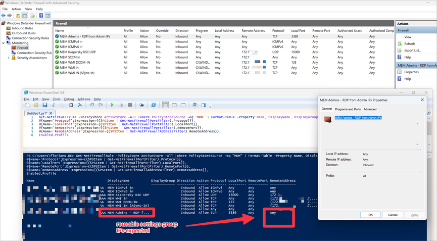Open New Remote PowerShell Tab icon

pos(141,105)
